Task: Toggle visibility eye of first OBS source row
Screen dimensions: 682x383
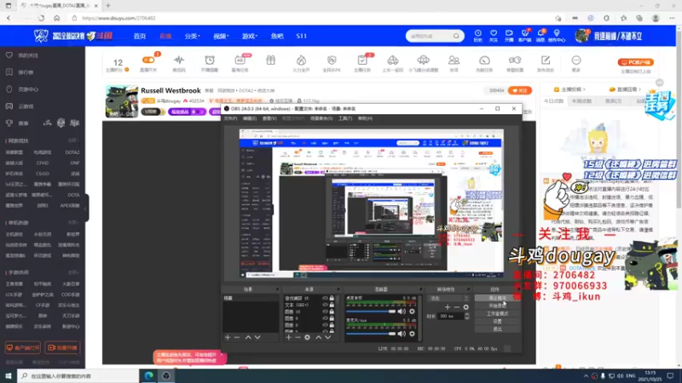Action: coord(325,299)
